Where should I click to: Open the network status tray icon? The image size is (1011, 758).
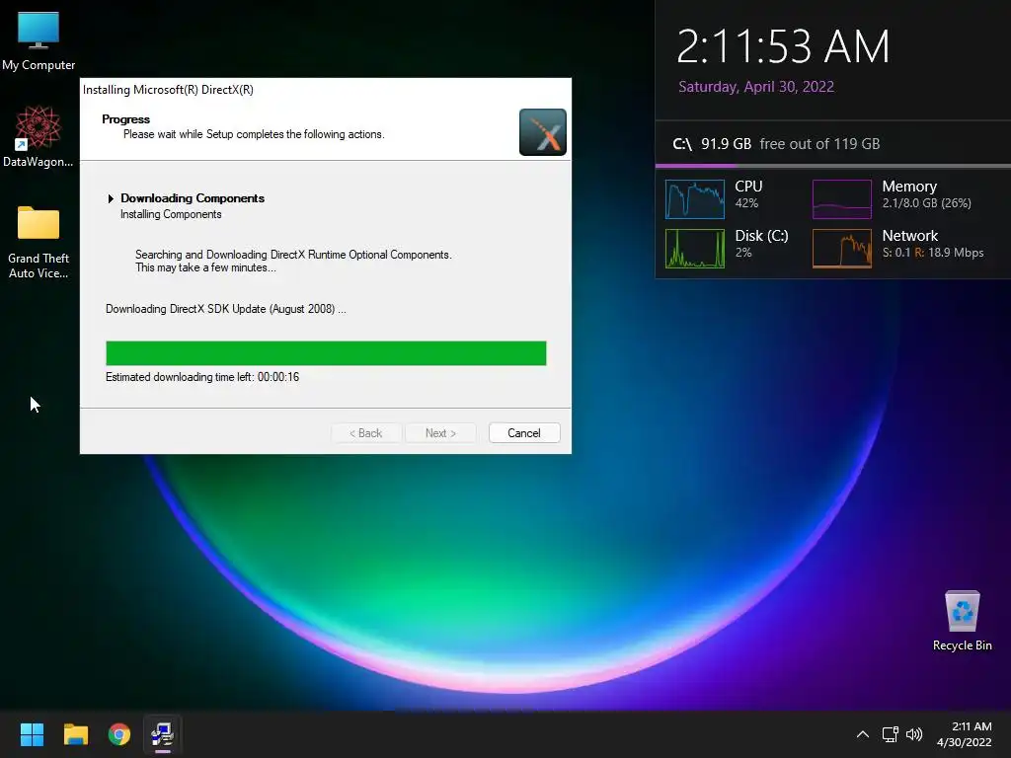(x=891, y=734)
